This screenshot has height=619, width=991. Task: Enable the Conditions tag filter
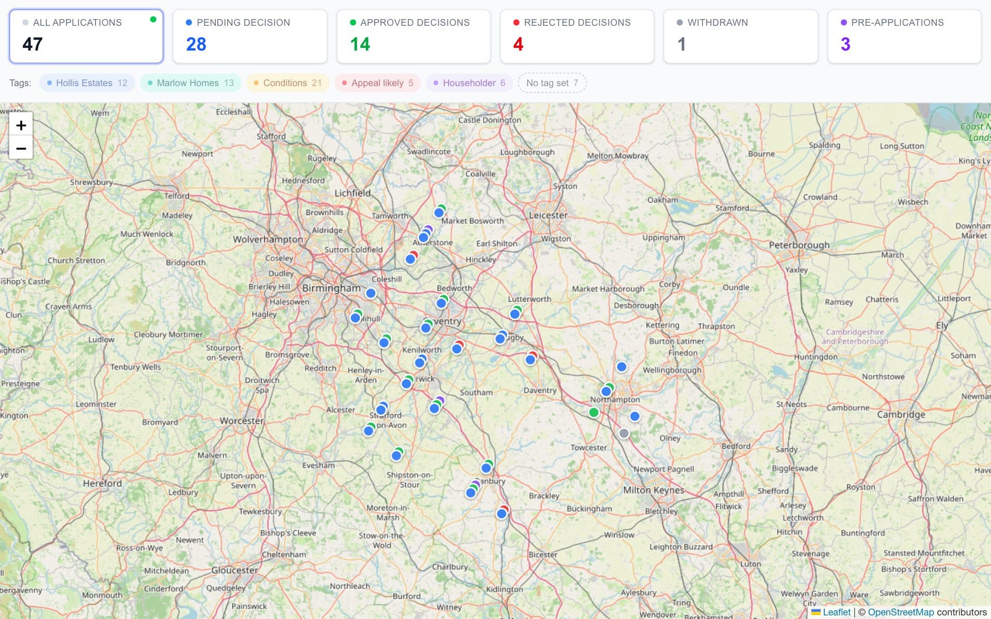[287, 83]
